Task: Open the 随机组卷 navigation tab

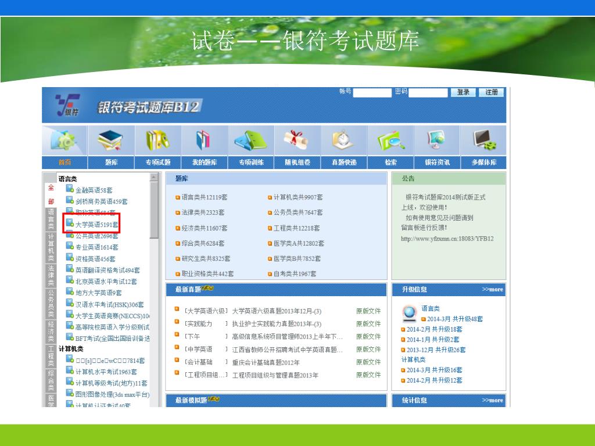Action: click(x=297, y=163)
